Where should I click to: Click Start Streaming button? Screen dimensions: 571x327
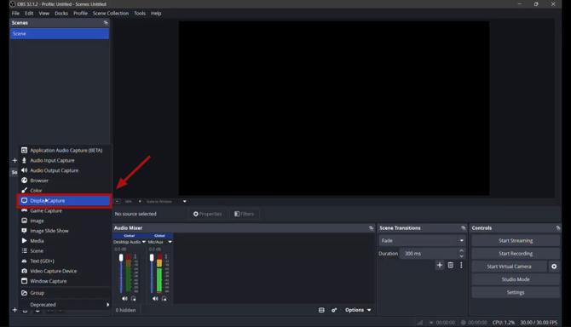(516, 240)
